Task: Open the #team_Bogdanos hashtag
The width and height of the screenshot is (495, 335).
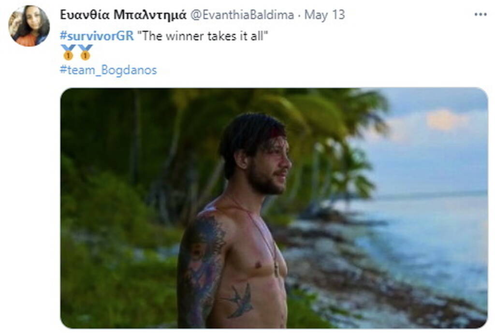Action: click(108, 70)
